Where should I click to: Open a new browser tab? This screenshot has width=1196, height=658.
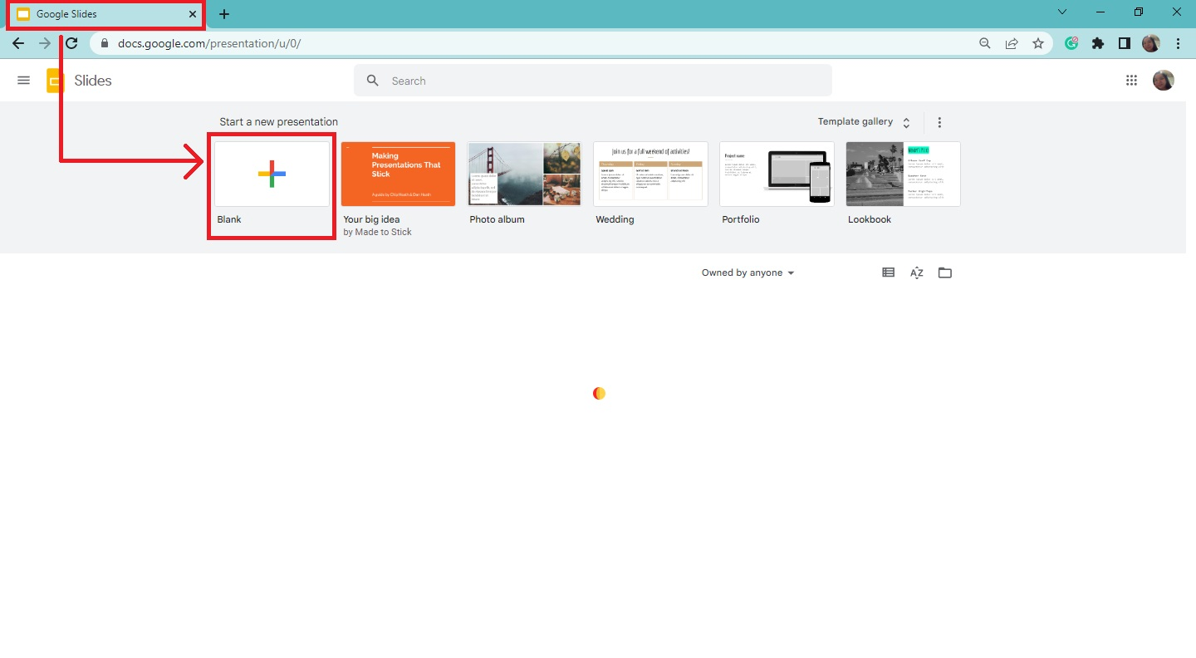(223, 13)
